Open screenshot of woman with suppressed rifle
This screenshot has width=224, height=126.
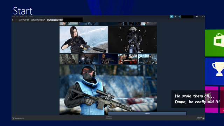[84, 40]
